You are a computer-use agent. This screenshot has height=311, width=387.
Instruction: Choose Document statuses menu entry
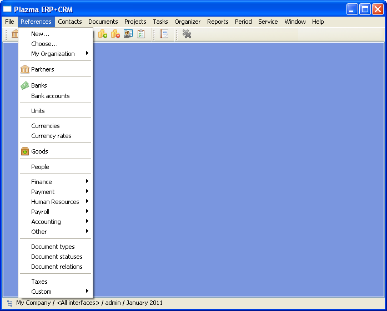pos(57,257)
